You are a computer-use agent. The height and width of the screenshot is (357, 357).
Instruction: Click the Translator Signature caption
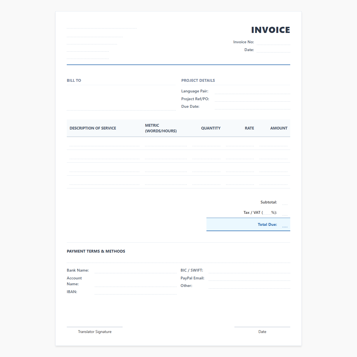95,332
